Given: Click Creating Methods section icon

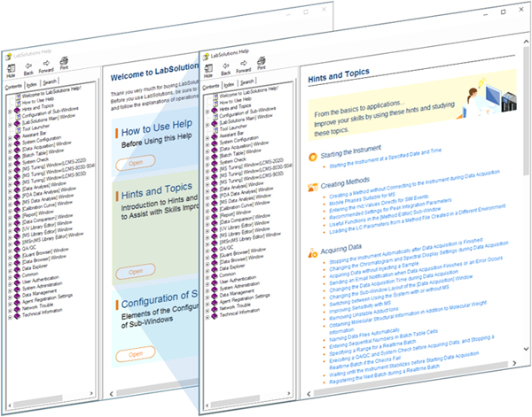Looking at the screenshot, I should (313, 188).
